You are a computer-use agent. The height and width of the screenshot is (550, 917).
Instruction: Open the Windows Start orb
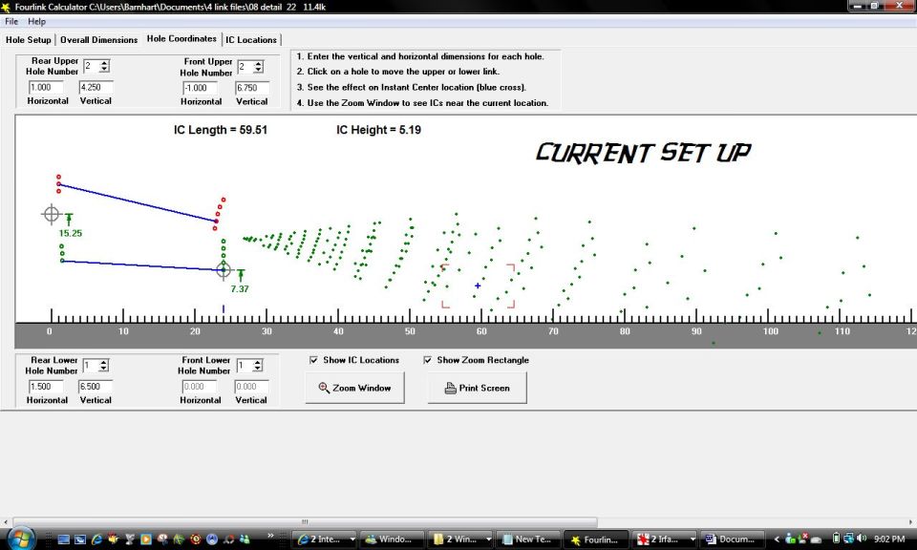click(20, 538)
